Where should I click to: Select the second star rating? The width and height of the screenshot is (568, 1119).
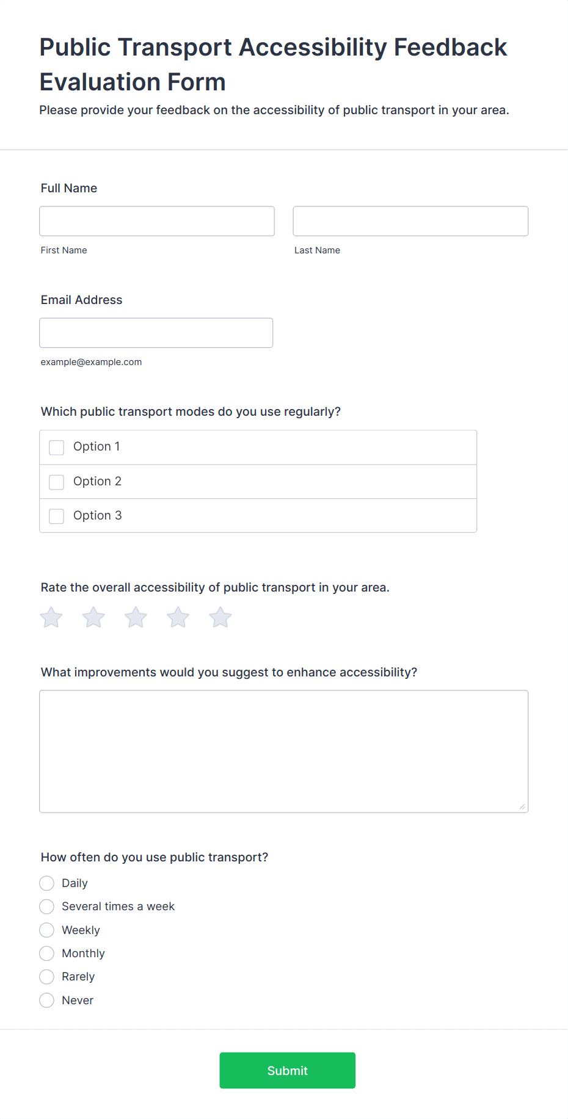pos(93,617)
